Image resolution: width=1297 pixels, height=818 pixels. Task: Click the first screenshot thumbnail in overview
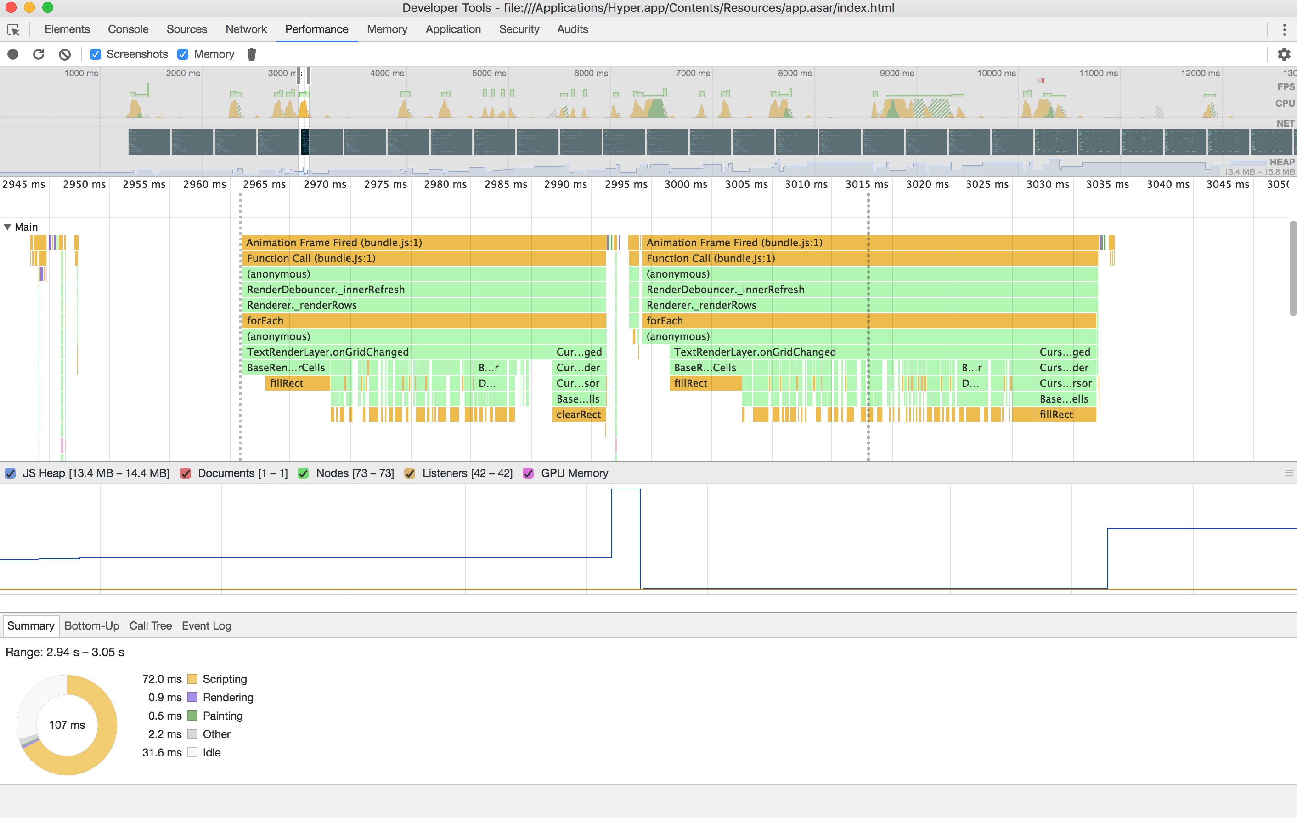(x=149, y=142)
